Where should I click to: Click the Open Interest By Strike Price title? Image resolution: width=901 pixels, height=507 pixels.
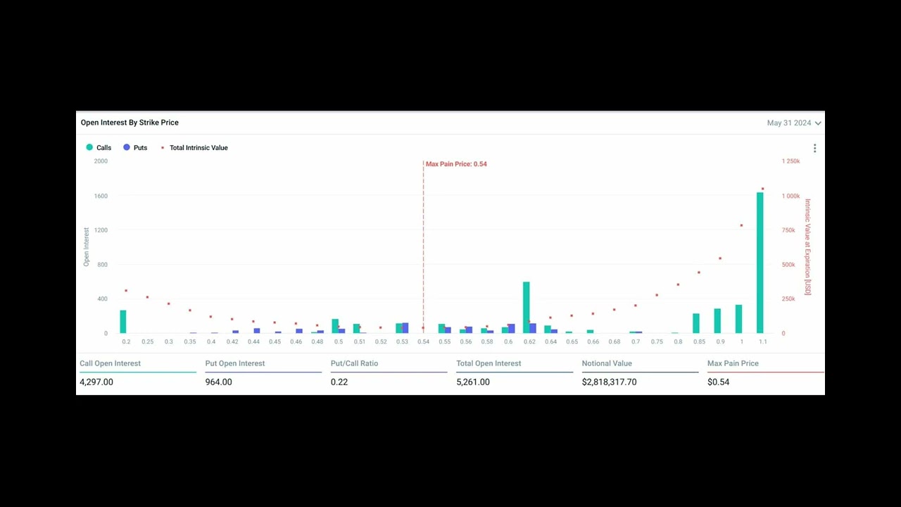coord(130,123)
